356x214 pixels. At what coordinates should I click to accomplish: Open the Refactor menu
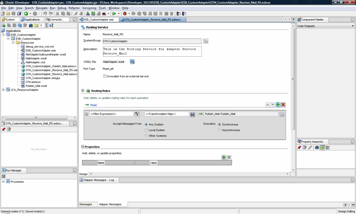[74, 8]
